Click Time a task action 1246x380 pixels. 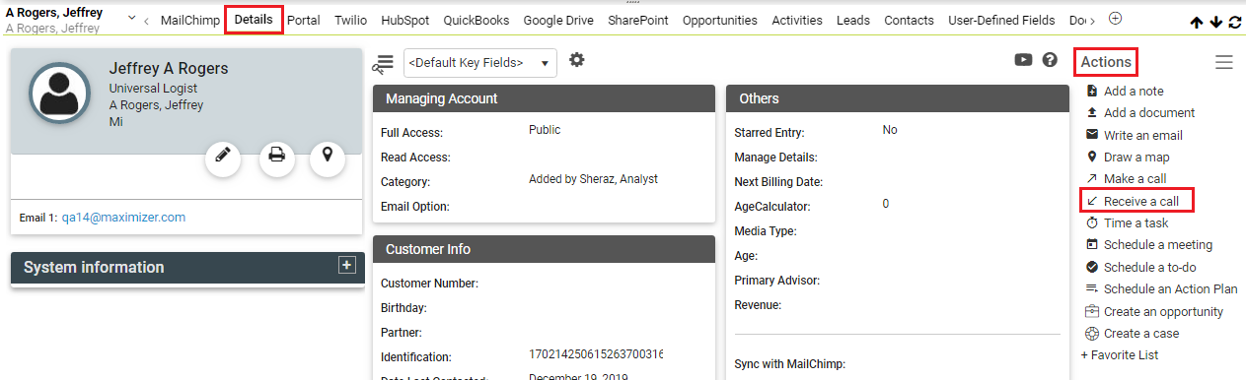click(1136, 223)
